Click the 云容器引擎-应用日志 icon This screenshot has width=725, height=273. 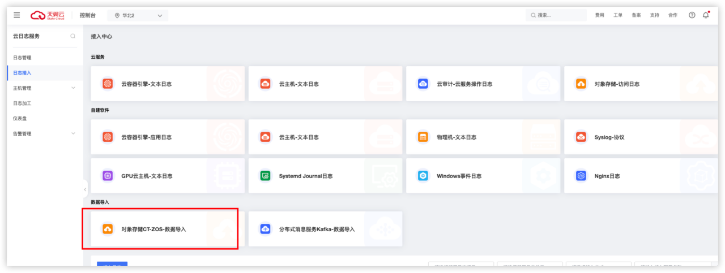[108, 137]
